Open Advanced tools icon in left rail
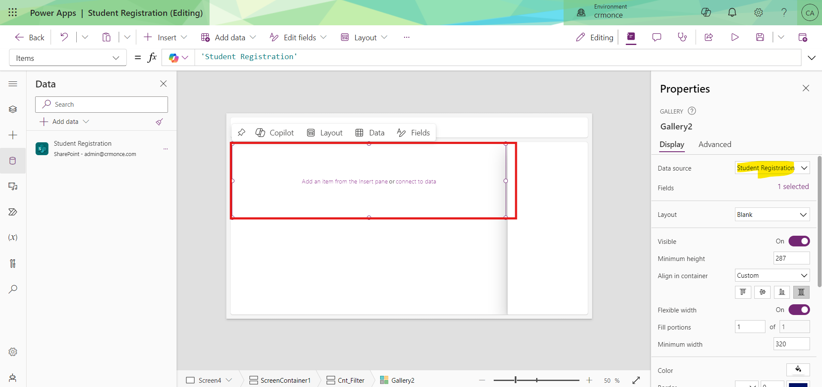Viewport: 822px width, 387px height. (13, 263)
